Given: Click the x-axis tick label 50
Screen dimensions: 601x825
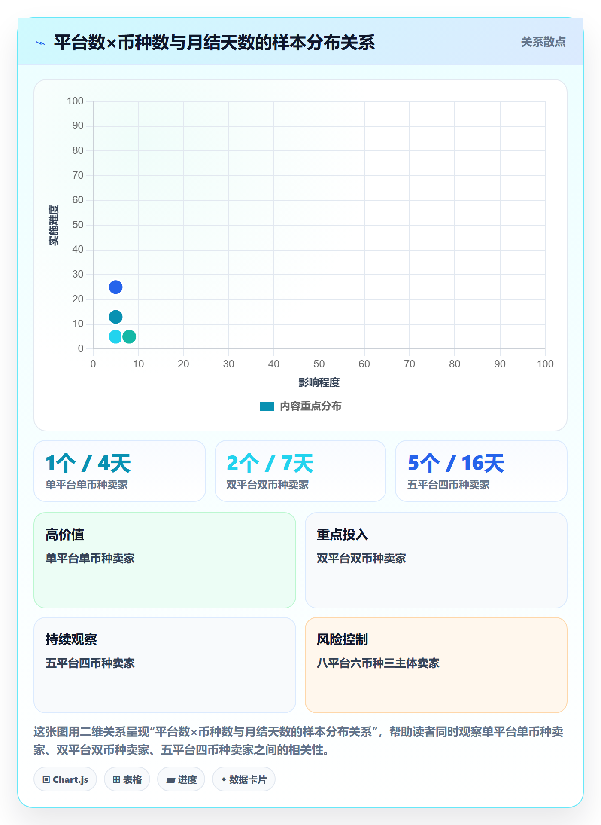Looking at the screenshot, I should pos(319,364).
